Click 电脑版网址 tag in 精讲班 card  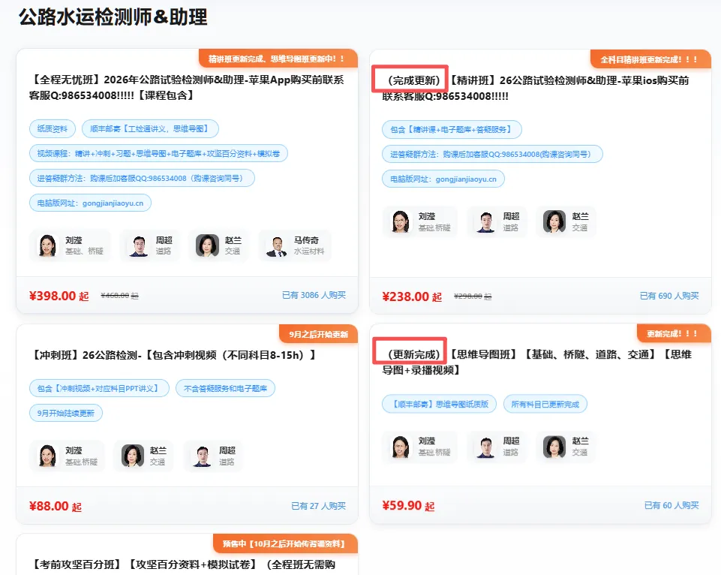(443, 179)
